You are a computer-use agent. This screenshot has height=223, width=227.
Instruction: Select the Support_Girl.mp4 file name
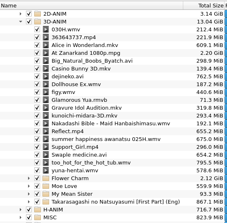click(x=75, y=147)
